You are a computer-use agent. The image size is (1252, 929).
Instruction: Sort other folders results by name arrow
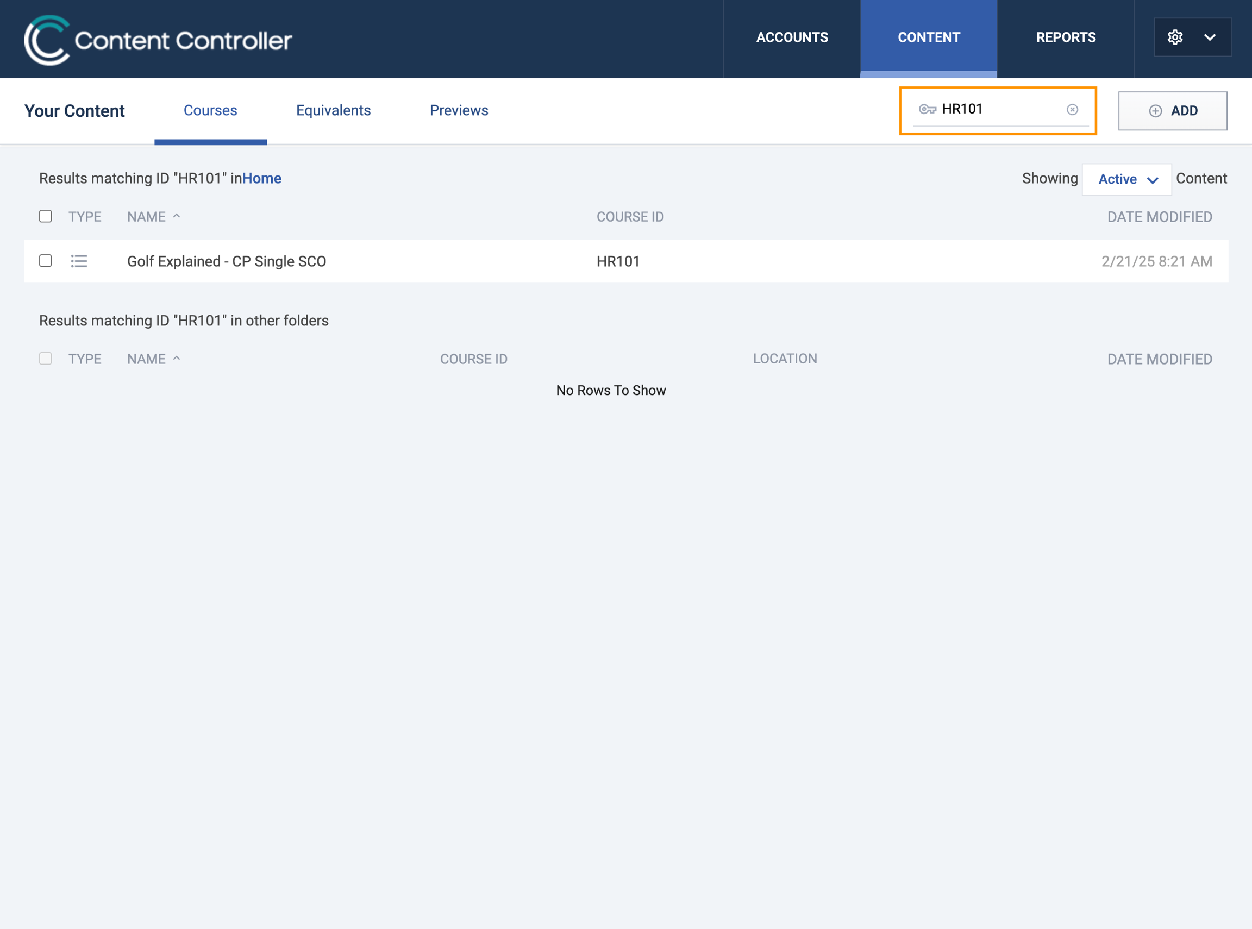click(x=177, y=358)
